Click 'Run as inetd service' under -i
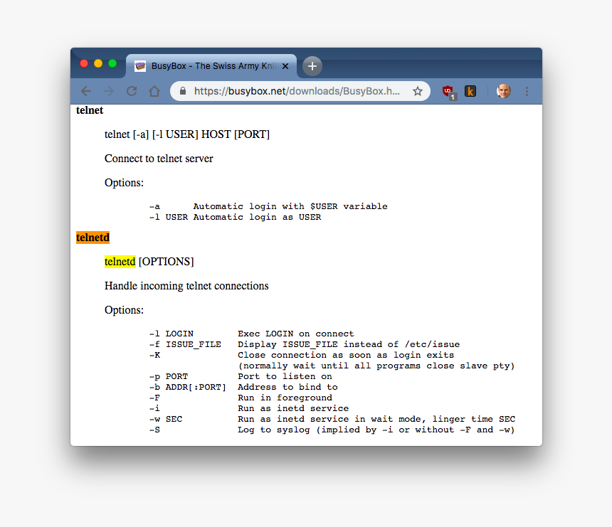612x527 pixels. tap(293, 408)
